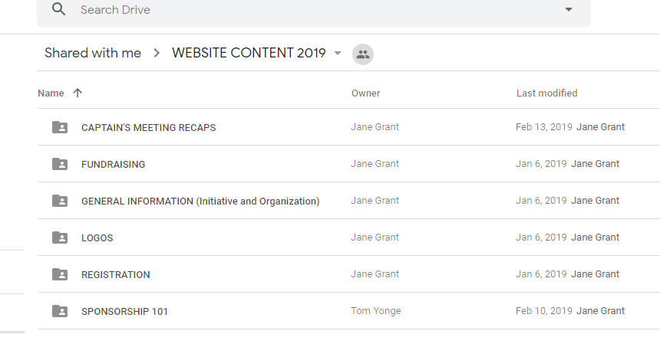Screen dimensions: 660x357
Task: Focus the Search Drive input field
Action: click(x=314, y=10)
